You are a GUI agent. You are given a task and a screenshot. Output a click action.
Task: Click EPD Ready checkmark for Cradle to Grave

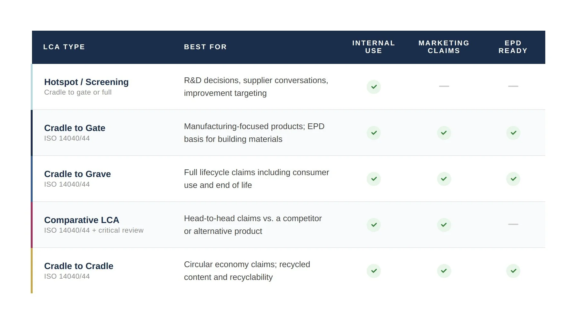click(x=513, y=179)
